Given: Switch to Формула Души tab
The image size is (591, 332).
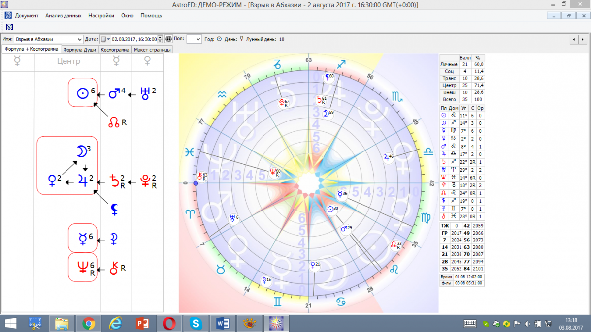Looking at the screenshot, I should [x=80, y=50].
